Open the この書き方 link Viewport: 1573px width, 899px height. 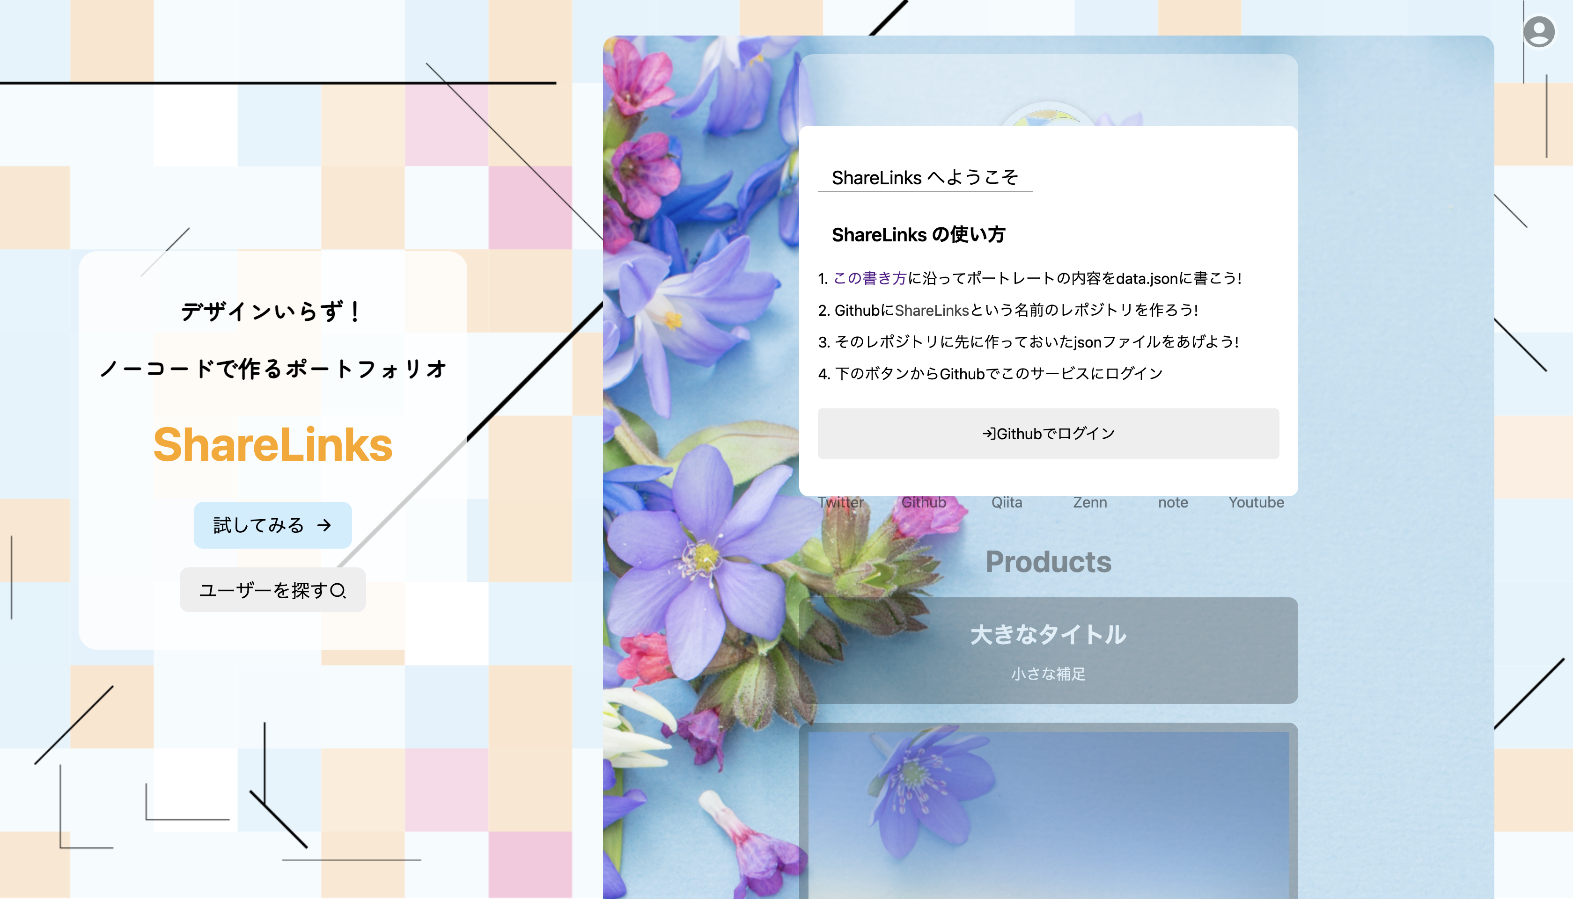click(x=869, y=278)
